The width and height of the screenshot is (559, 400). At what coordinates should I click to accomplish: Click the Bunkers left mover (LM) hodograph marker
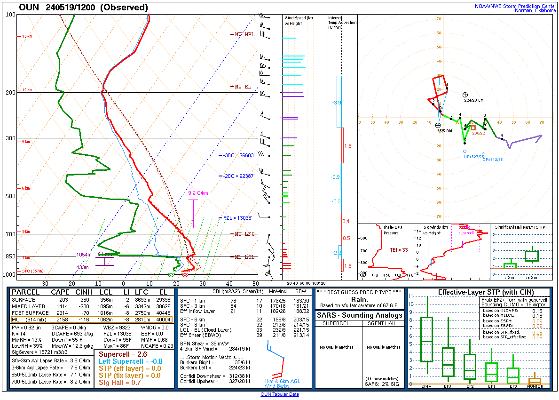coord(465,95)
